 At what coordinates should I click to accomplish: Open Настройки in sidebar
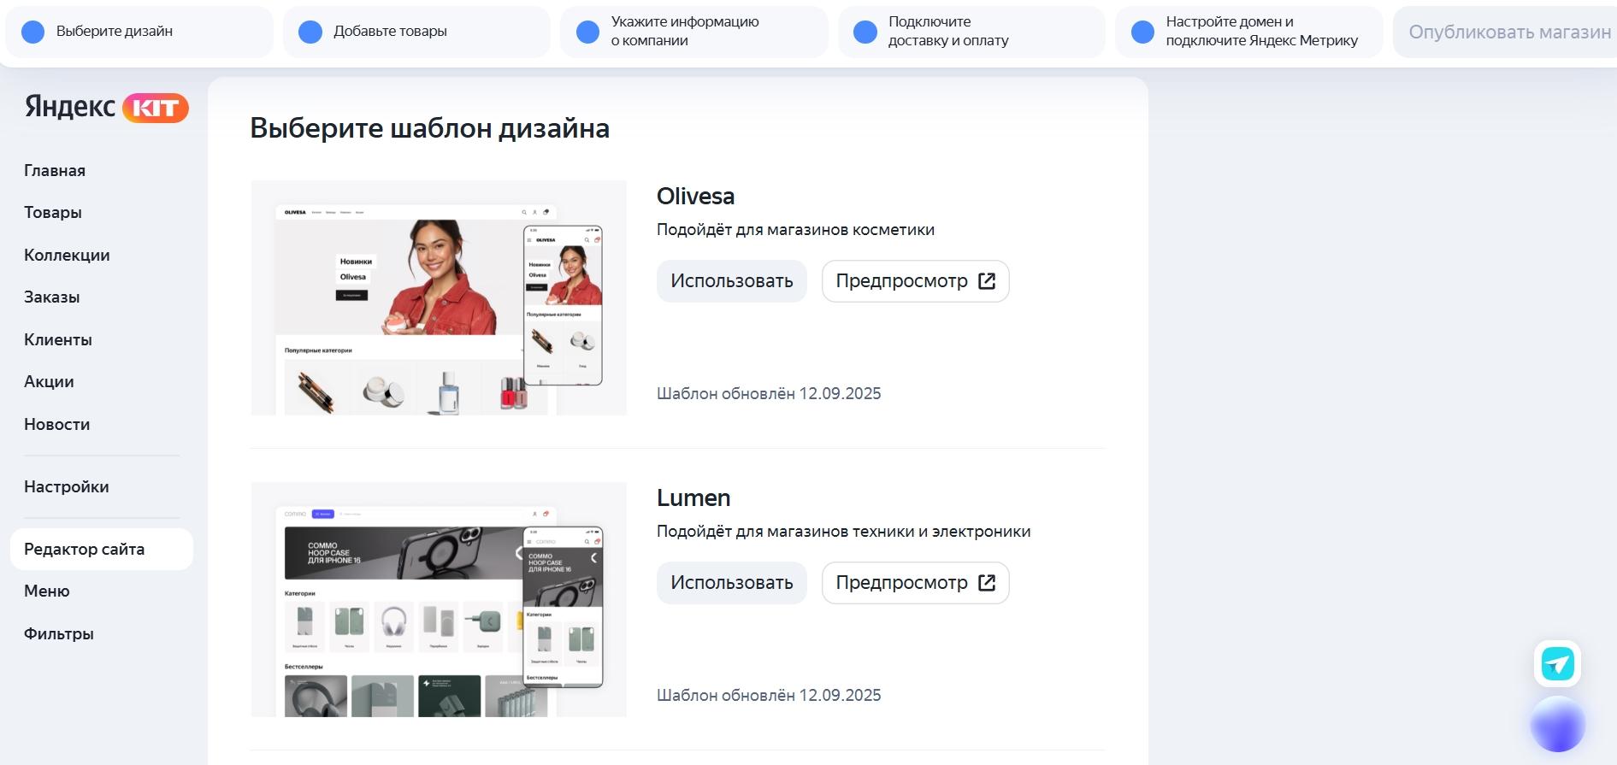pyautogui.click(x=67, y=487)
